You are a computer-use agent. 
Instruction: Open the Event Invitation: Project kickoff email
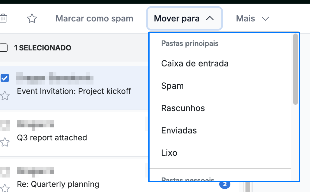(x=74, y=91)
